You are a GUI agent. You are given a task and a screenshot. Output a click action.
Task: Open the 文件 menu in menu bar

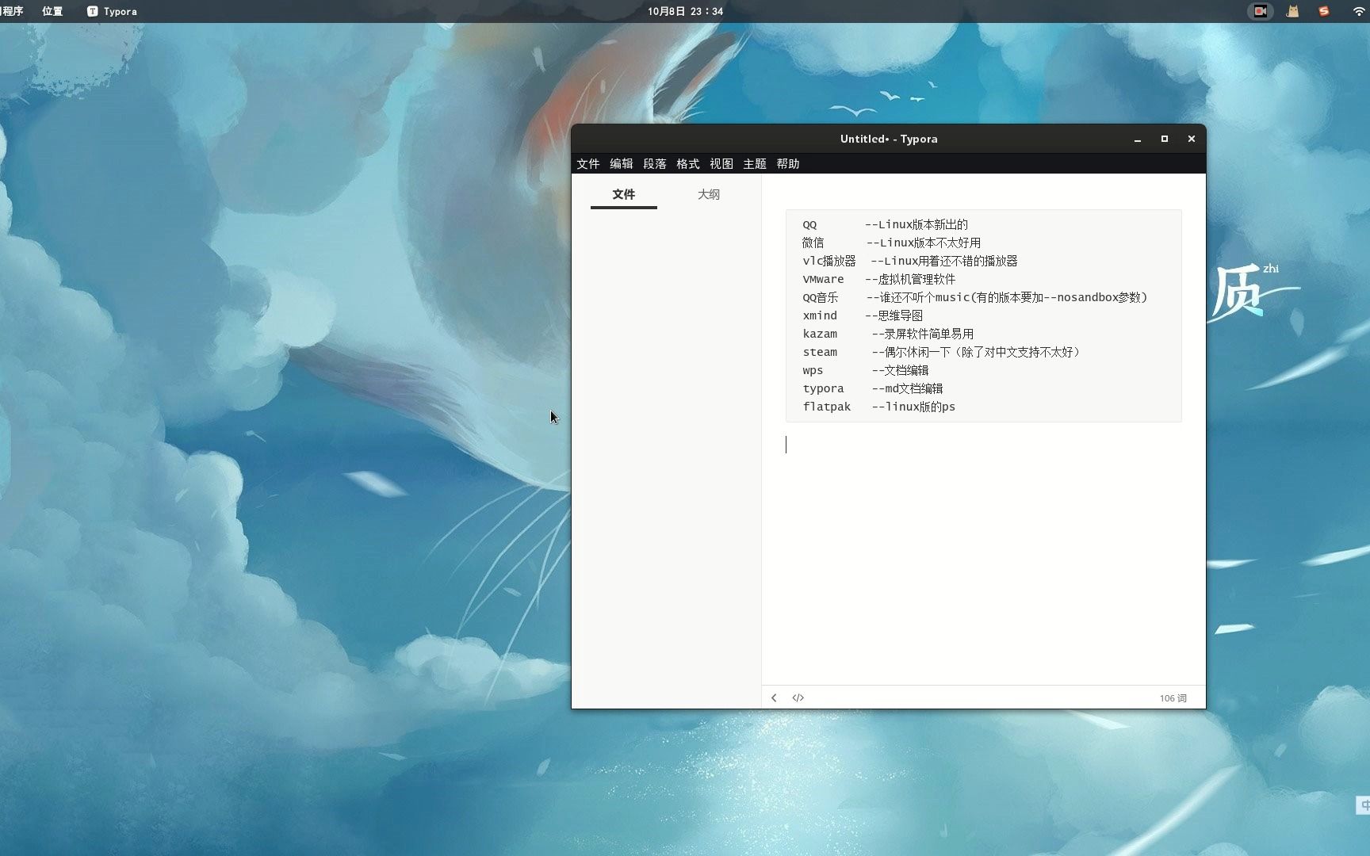(x=587, y=163)
